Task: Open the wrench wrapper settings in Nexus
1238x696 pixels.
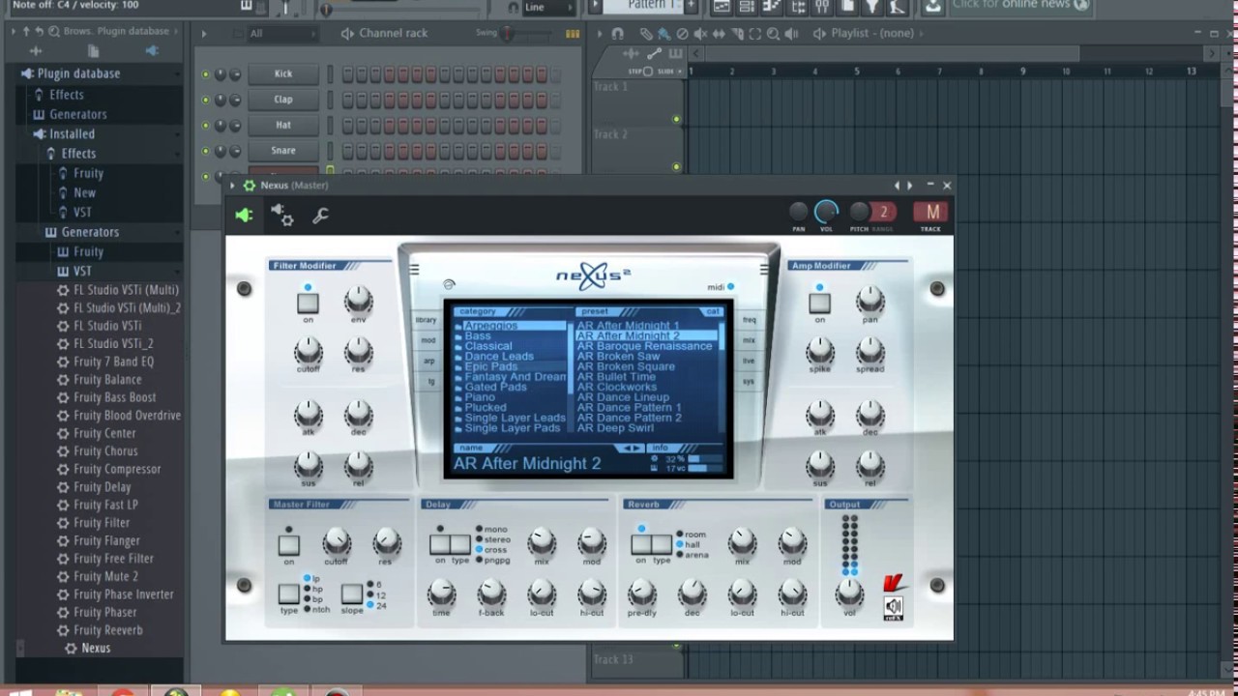Action: coord(320,216)
